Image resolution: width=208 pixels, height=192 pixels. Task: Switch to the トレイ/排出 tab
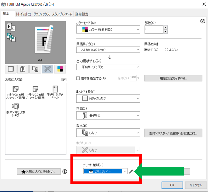24,14
